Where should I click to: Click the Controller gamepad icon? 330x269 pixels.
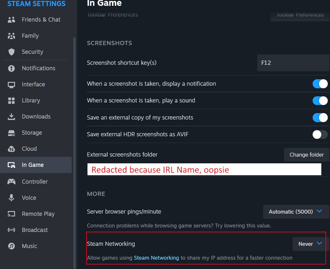(x=11, y=181)
